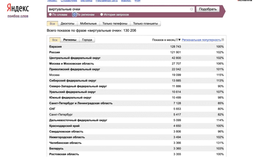
Task: Sort by Региональная популярность link
Action: 201,40
